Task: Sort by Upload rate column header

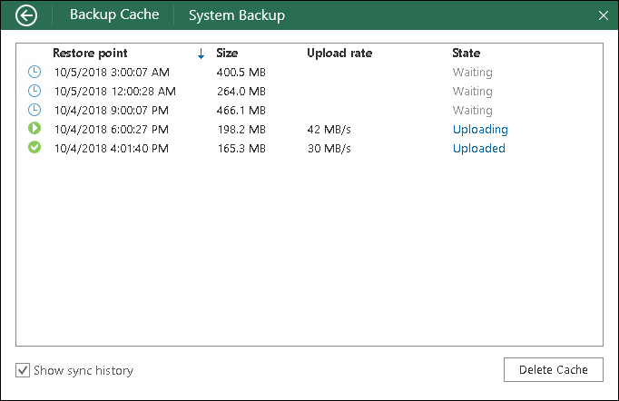Action: (x=339, y=54)
